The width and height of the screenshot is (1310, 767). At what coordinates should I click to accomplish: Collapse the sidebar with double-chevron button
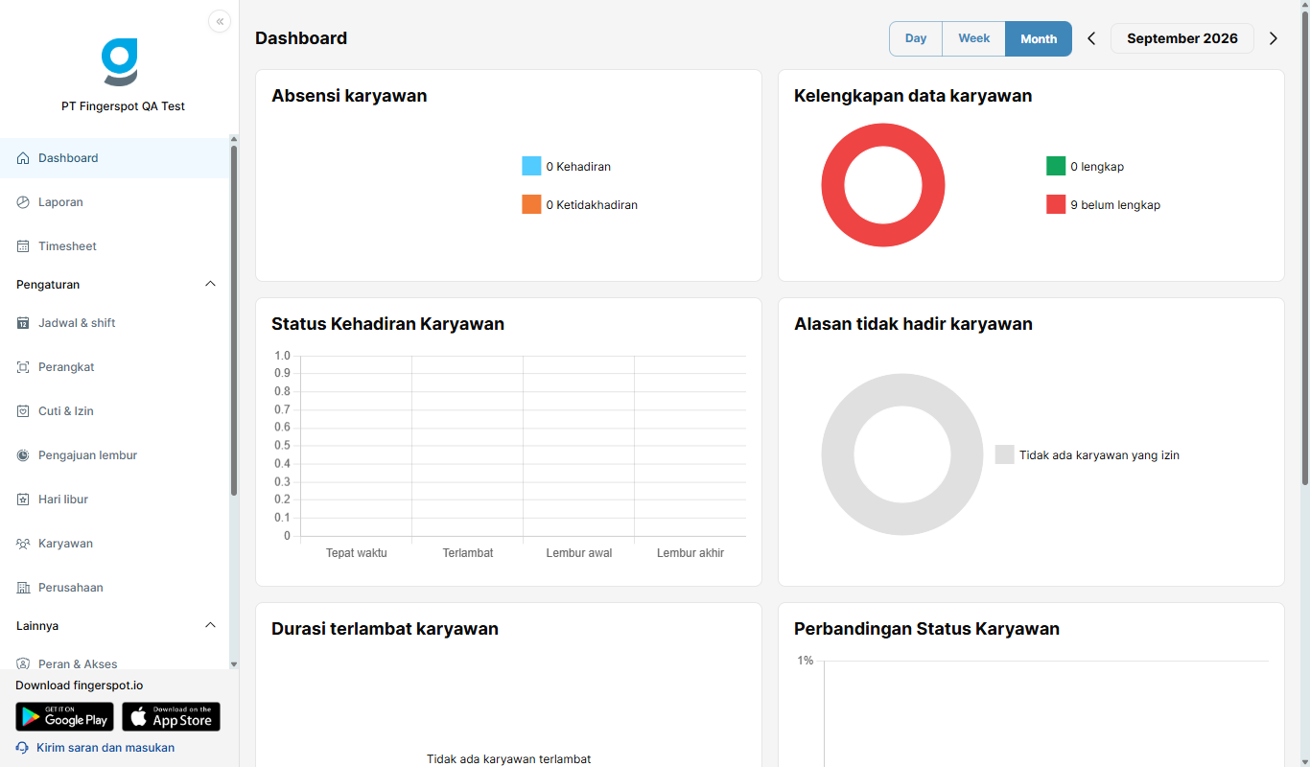click(x=220, y=21)
